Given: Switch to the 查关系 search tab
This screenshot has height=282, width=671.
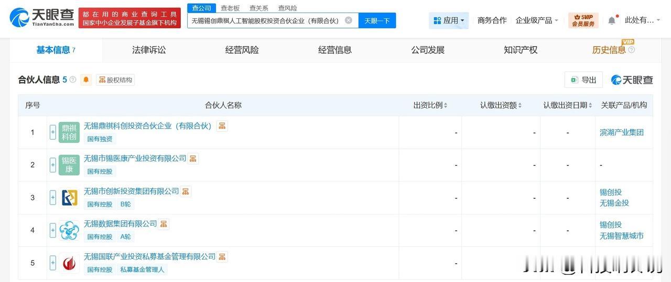Looking at the screenshot, I should (258, 8).
